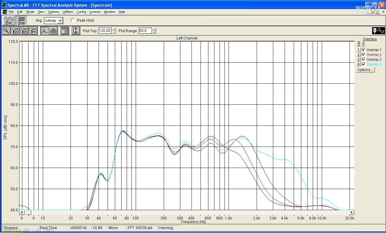Screen dimensions: 386x233
Task: Open the Utilities menu
Action: pyautogui.click(x=68, y=12)
